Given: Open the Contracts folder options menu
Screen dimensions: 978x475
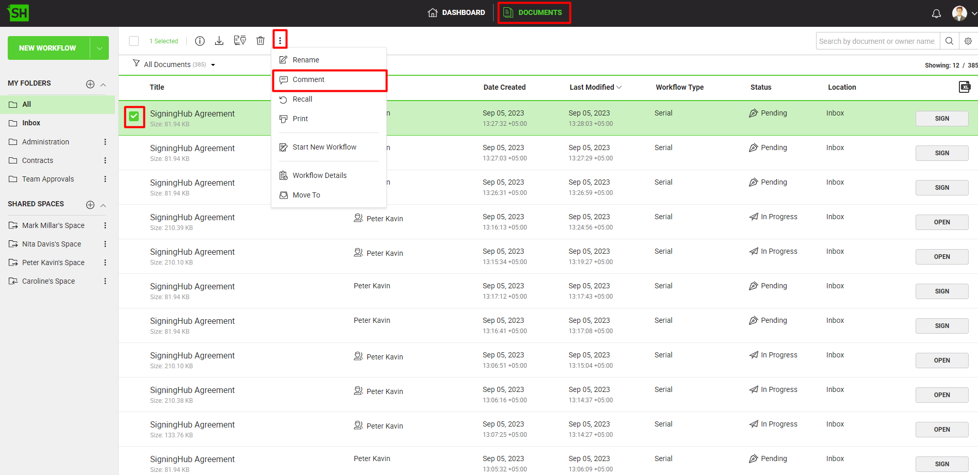Looking at the screenshot, I should (105, 160).
